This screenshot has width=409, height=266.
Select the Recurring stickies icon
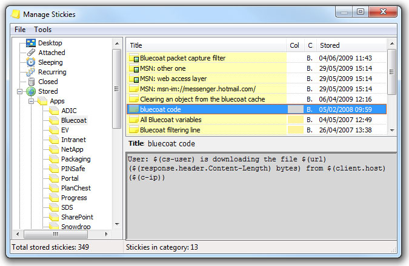click(31, 72)
